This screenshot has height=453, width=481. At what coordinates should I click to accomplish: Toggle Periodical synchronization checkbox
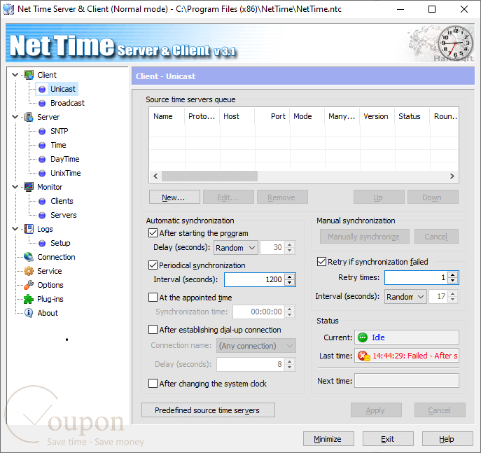click(x=153, y=265)
